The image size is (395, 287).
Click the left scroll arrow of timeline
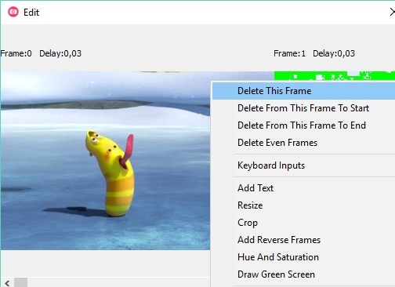point(7,283)
